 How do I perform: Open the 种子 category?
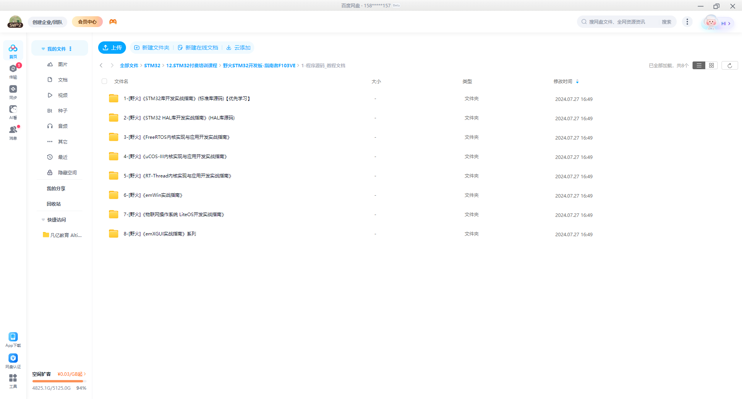[x=60, y=111]
